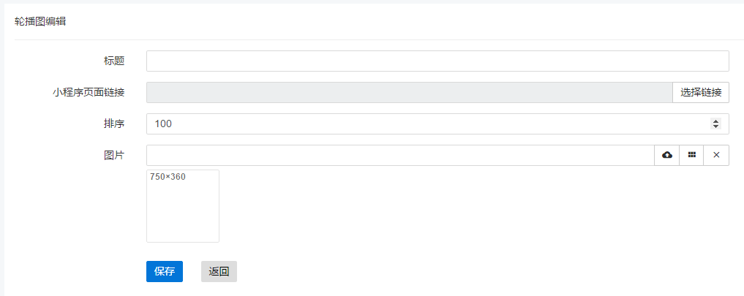Go back using the 返回 button

[x=219, y=271]
